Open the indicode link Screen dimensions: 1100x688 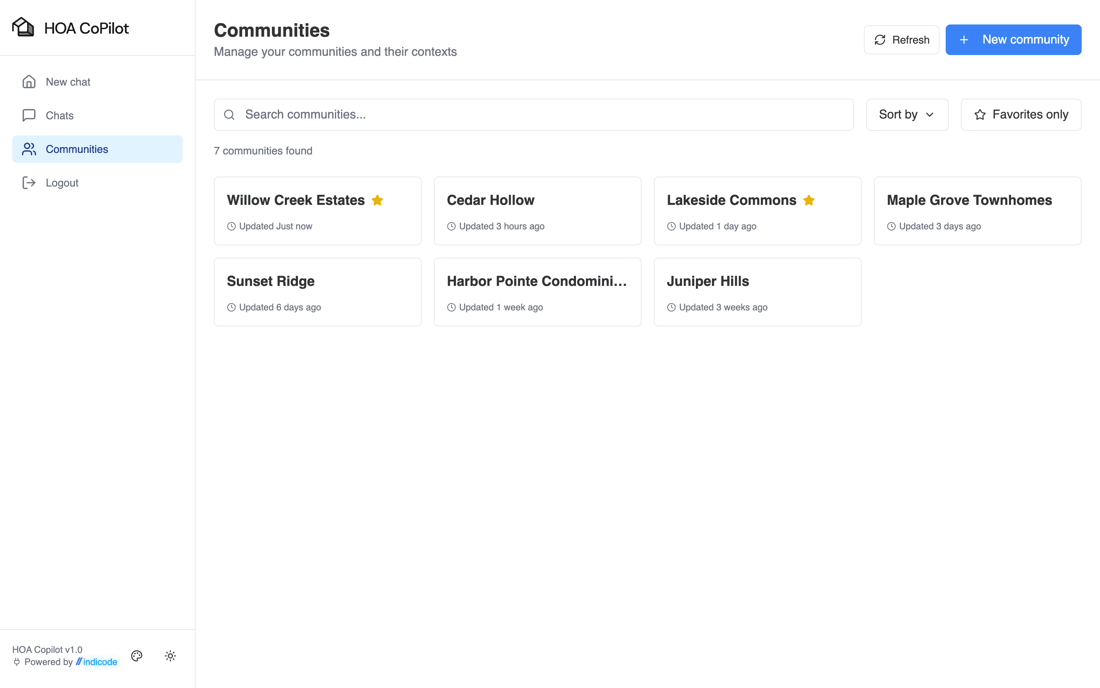click(x=96, y=662)
